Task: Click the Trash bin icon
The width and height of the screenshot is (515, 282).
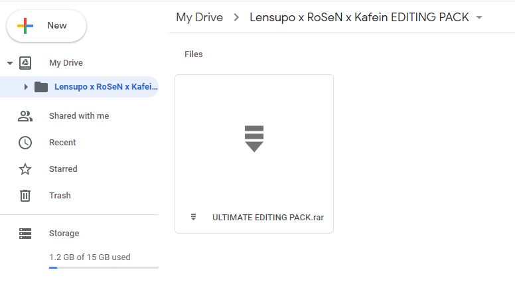Action: click(x=25, y=196)
